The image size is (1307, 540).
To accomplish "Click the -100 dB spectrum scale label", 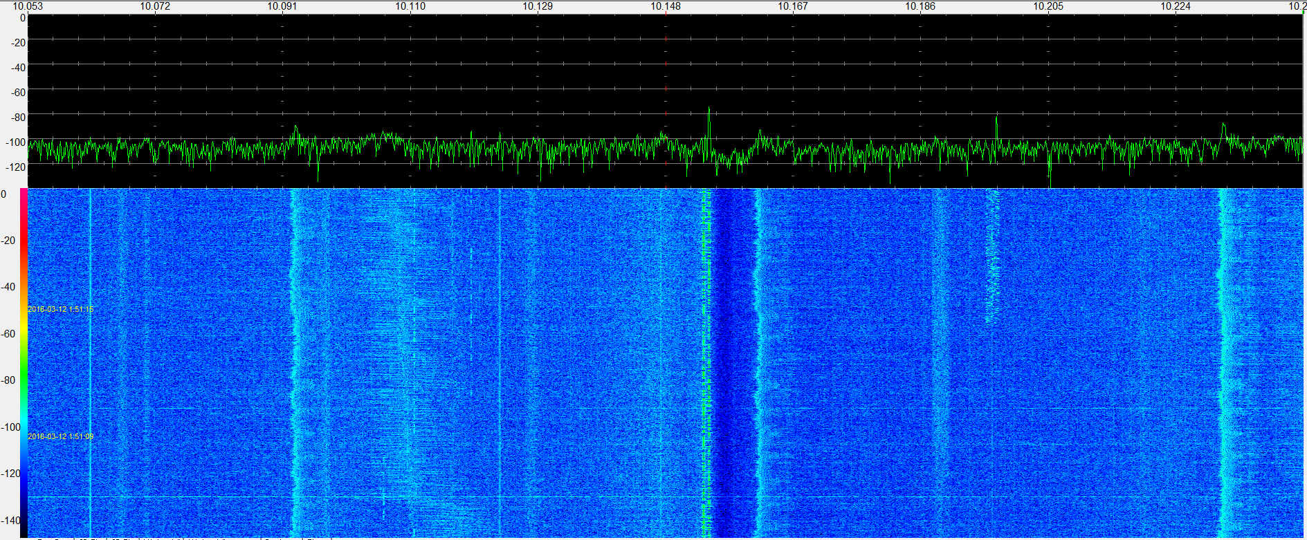I will pyautogui.click(x=15, y=142).
